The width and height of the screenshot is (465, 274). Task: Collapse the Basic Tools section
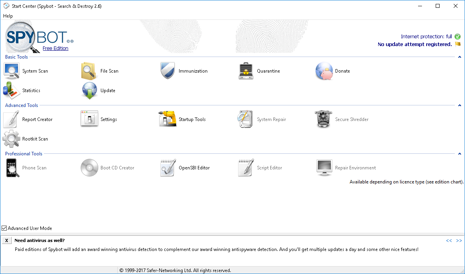coord(460,57)
